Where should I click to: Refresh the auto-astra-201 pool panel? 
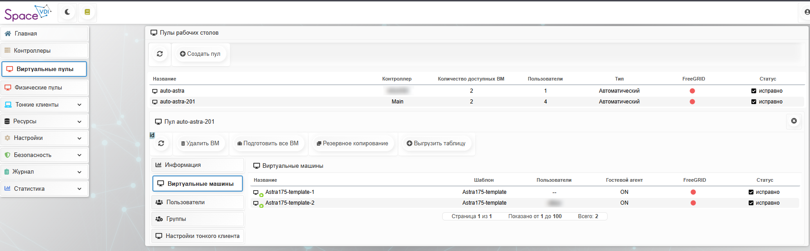[161, 143]
